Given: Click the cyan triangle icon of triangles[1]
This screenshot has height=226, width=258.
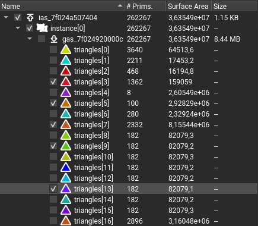Looking at the screenshot, I should click(x=66, y=60).
